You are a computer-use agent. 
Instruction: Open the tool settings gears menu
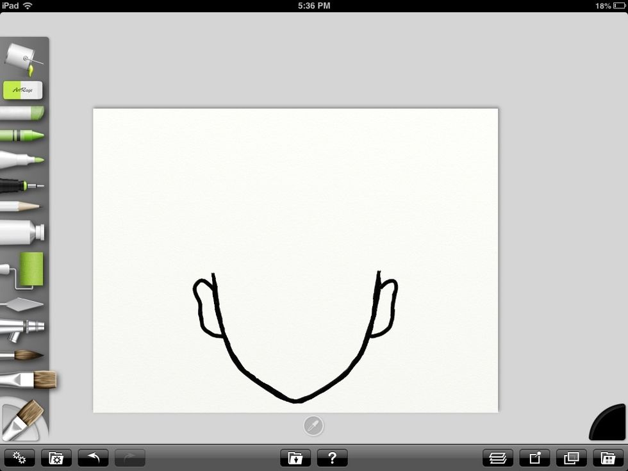point(19,458)
